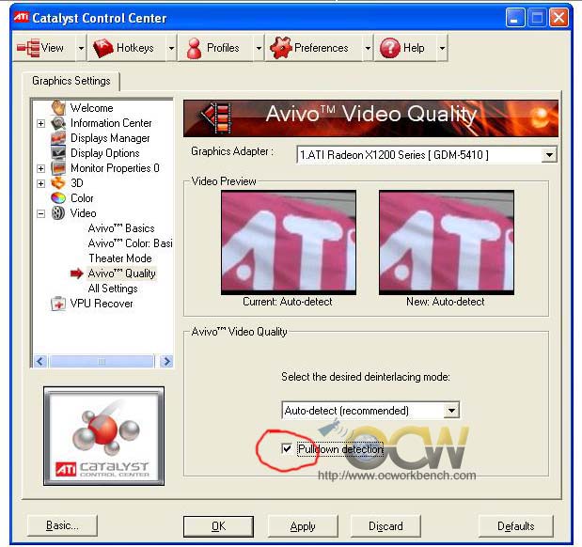Click the Video film reel icon
Viewport: 582px width, 547px height.
pos(58,213)
